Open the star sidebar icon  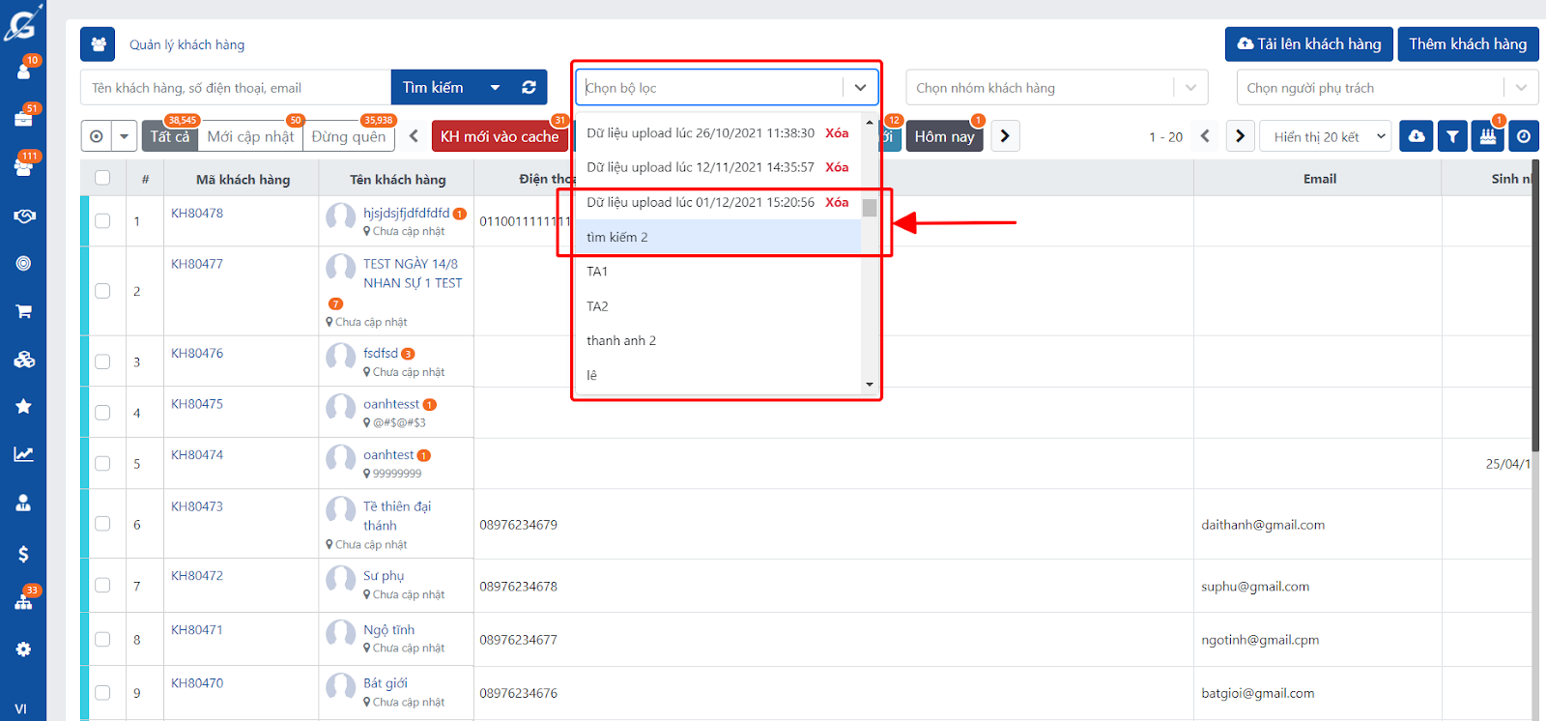[x=23, y=406]
